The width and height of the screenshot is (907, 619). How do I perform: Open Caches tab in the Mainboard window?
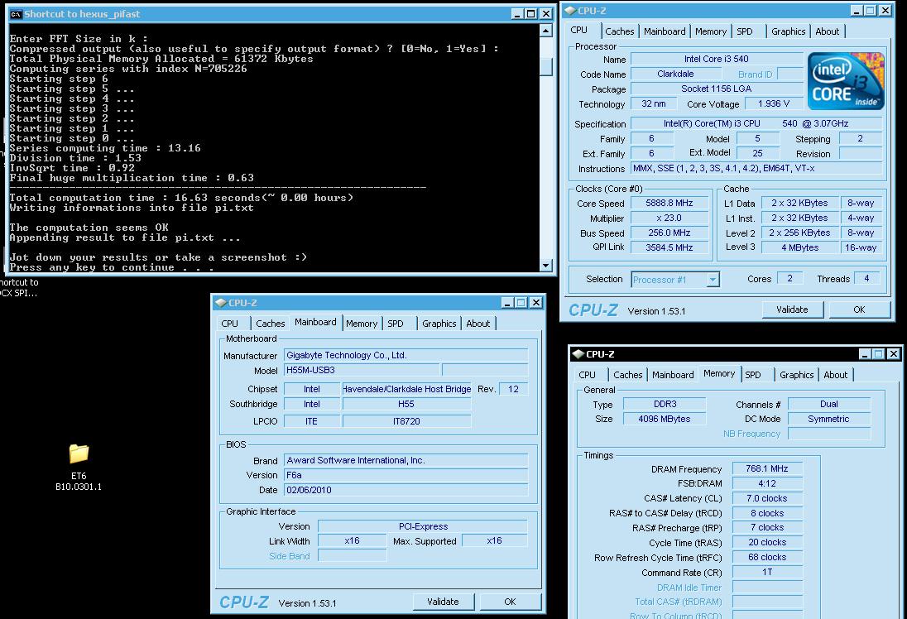click(x=270, y=324)
